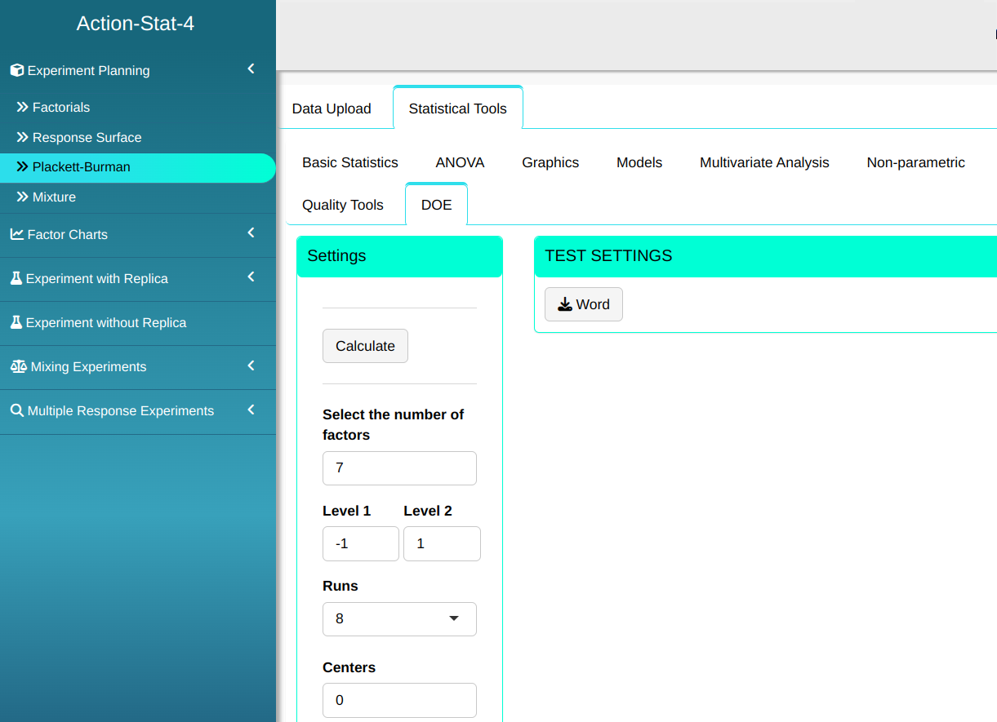Screen dimensions: 997x722
Task: Focus the Centers input field
Action: point(399,700)
